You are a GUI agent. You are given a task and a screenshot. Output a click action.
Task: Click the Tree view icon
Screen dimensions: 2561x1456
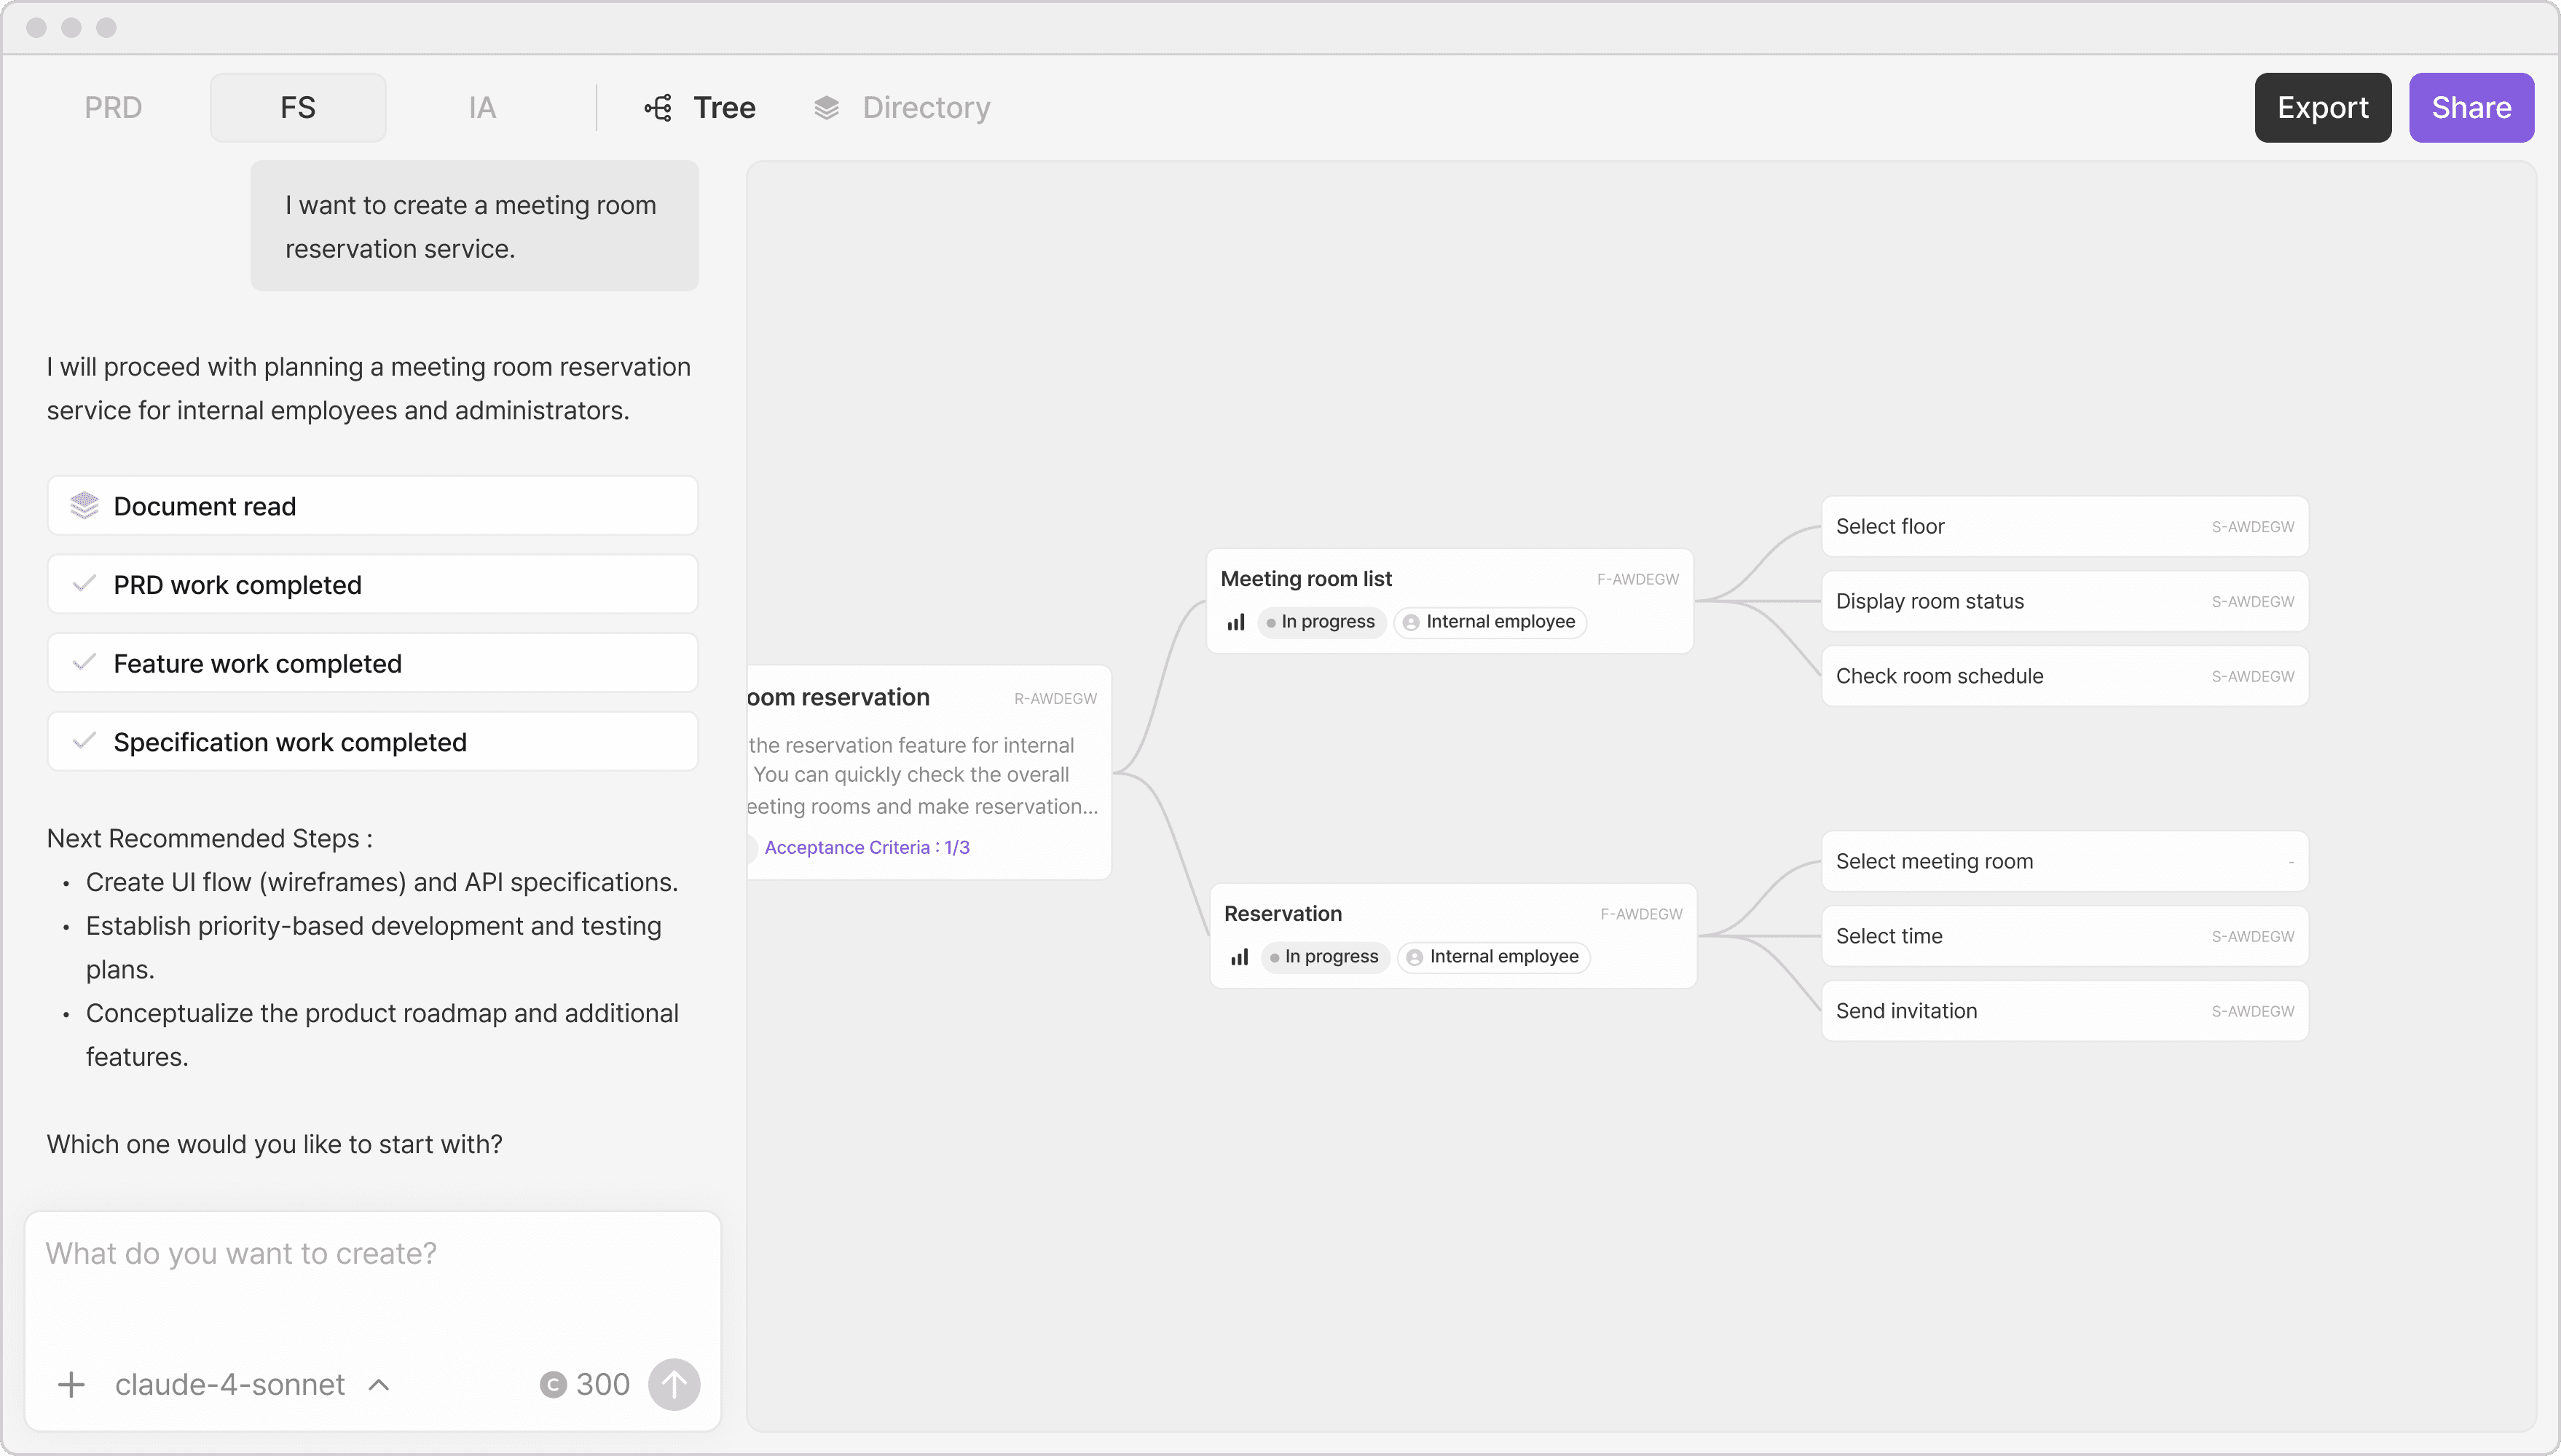tap(658, 108)
